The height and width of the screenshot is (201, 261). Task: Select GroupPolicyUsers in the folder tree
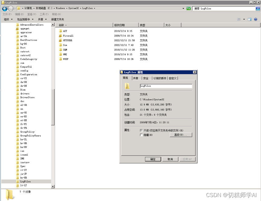click(x=30, y=136)
